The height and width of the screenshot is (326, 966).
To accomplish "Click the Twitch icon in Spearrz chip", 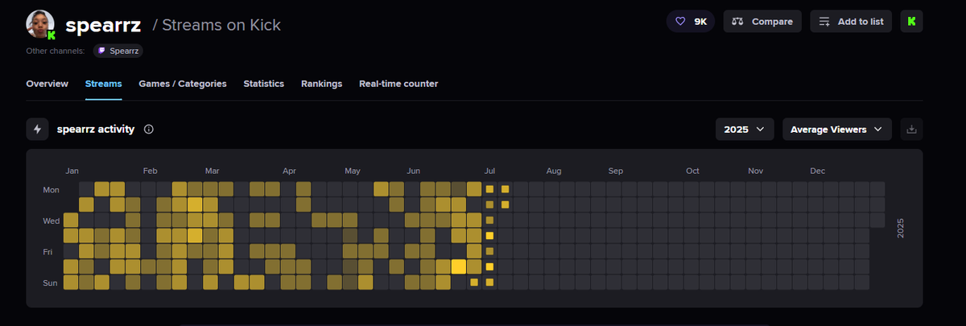I will (x=101, y=51).
